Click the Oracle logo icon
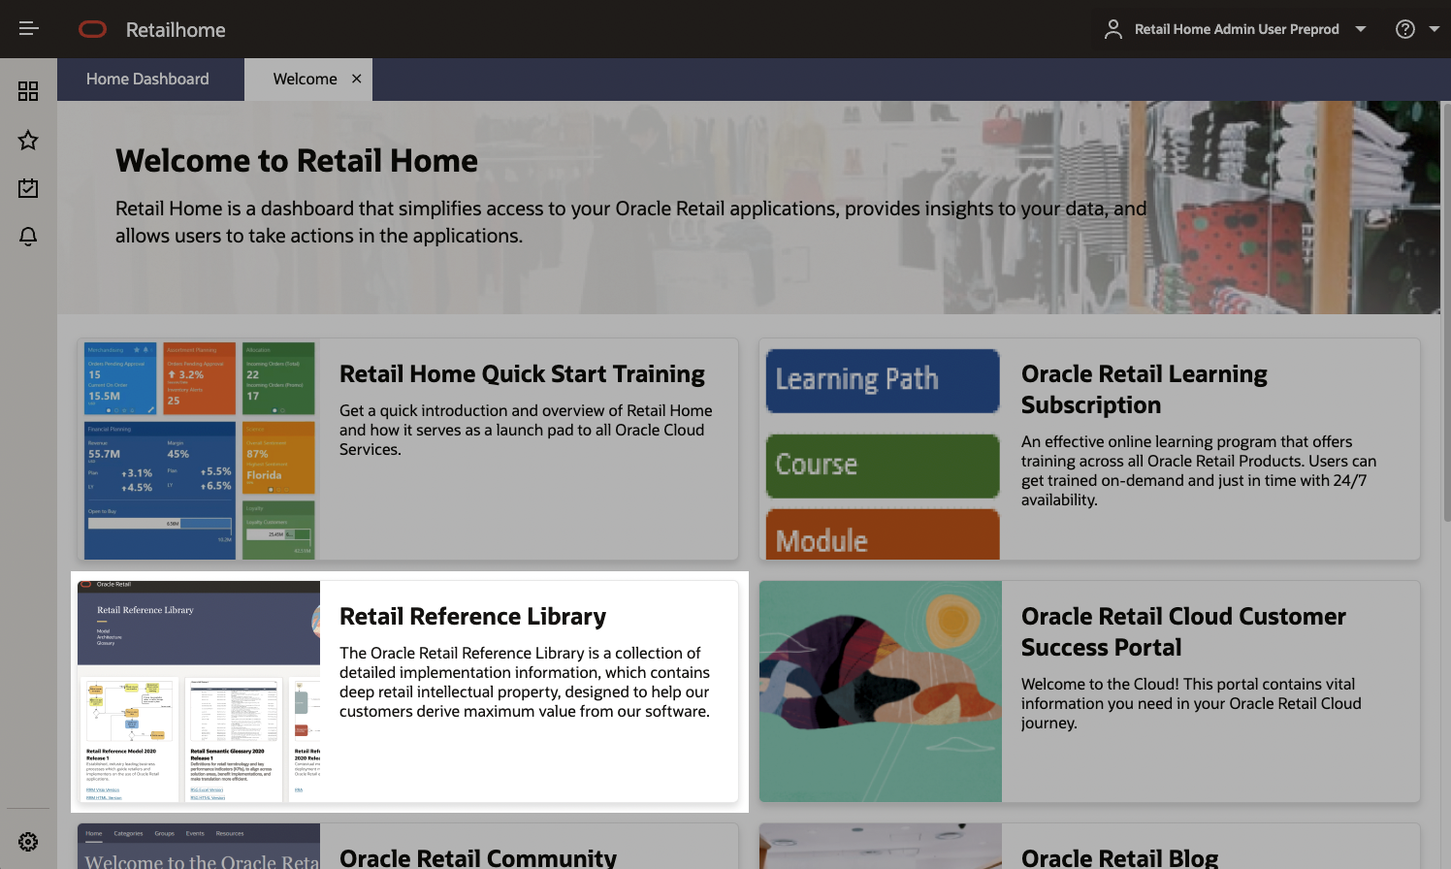 click(92, 29)
